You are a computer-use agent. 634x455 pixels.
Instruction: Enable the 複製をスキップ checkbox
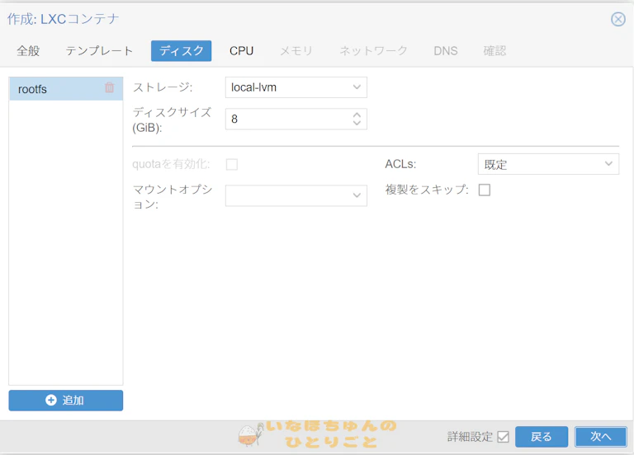click(485, 190)
